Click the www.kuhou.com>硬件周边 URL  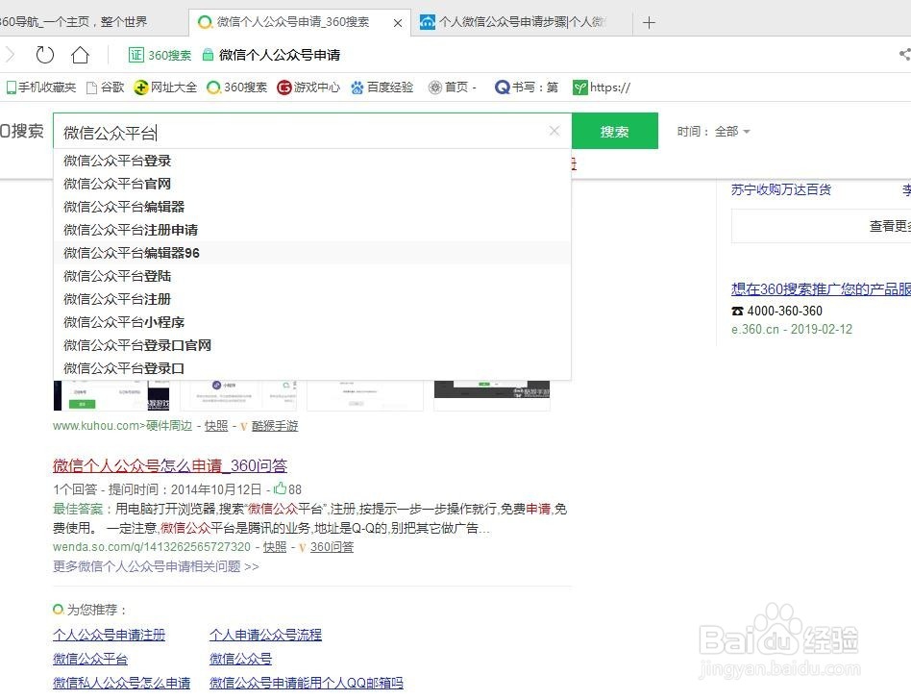pos(123,426)
